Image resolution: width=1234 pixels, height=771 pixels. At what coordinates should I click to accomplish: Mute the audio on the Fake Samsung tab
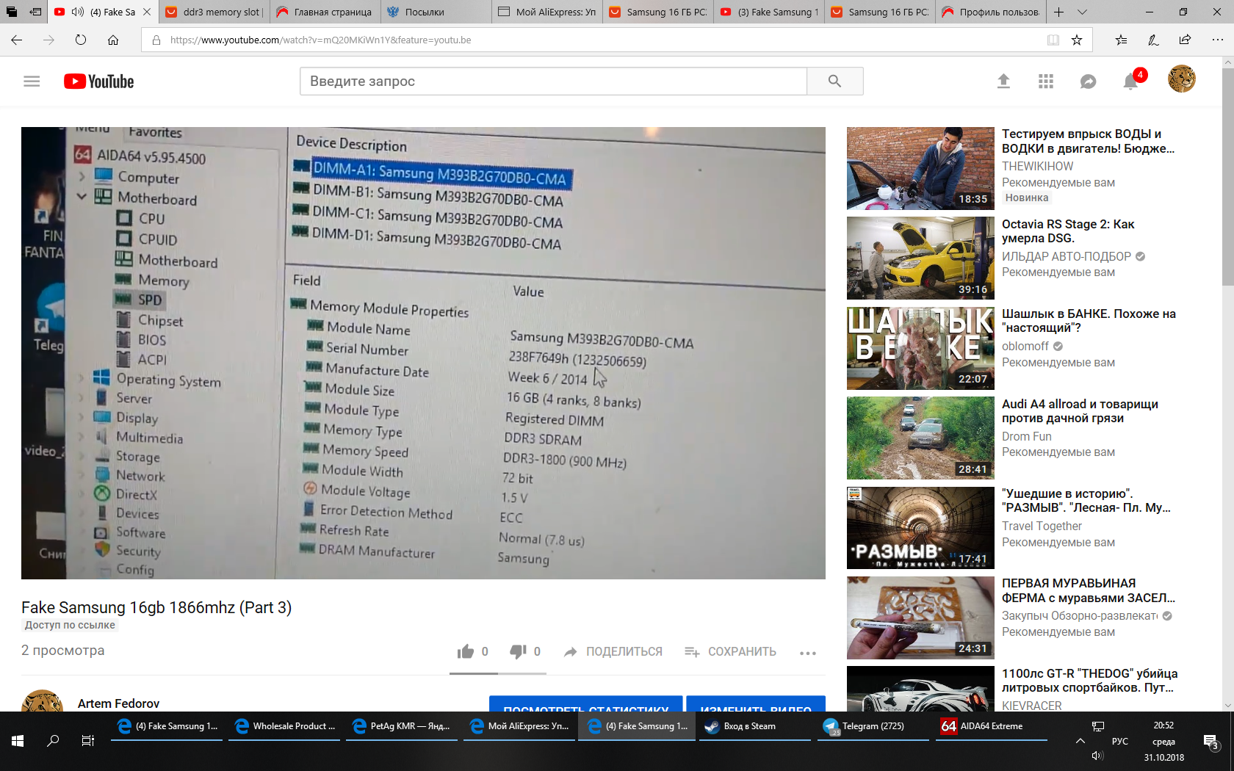(x=77, y=12)
